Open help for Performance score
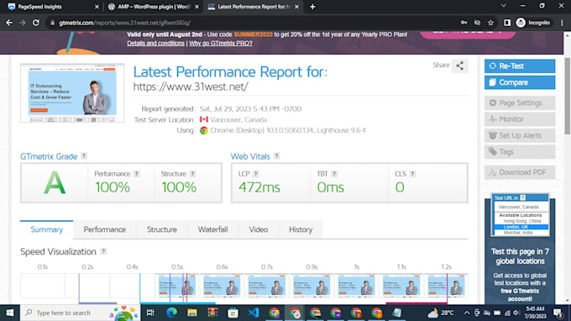 click(137, 174)
